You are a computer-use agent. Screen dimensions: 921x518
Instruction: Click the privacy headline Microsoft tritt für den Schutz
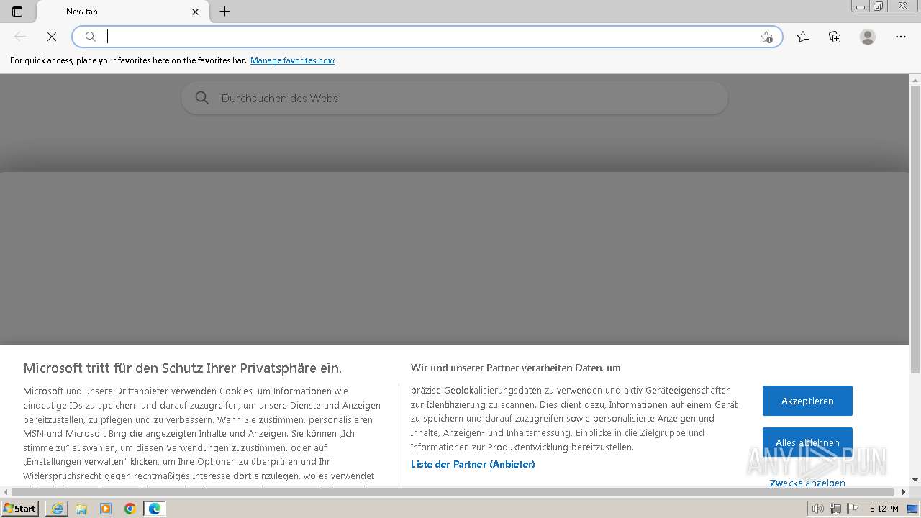tap(183, 368)
